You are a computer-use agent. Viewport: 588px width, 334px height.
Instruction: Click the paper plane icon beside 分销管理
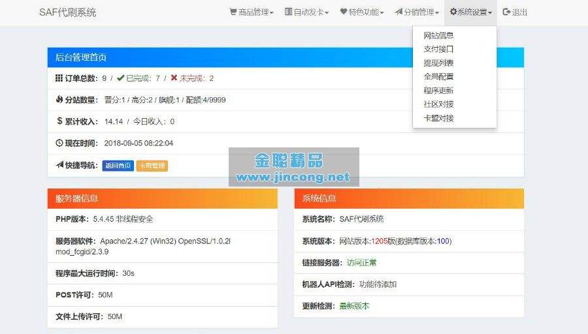coord(399,12)
